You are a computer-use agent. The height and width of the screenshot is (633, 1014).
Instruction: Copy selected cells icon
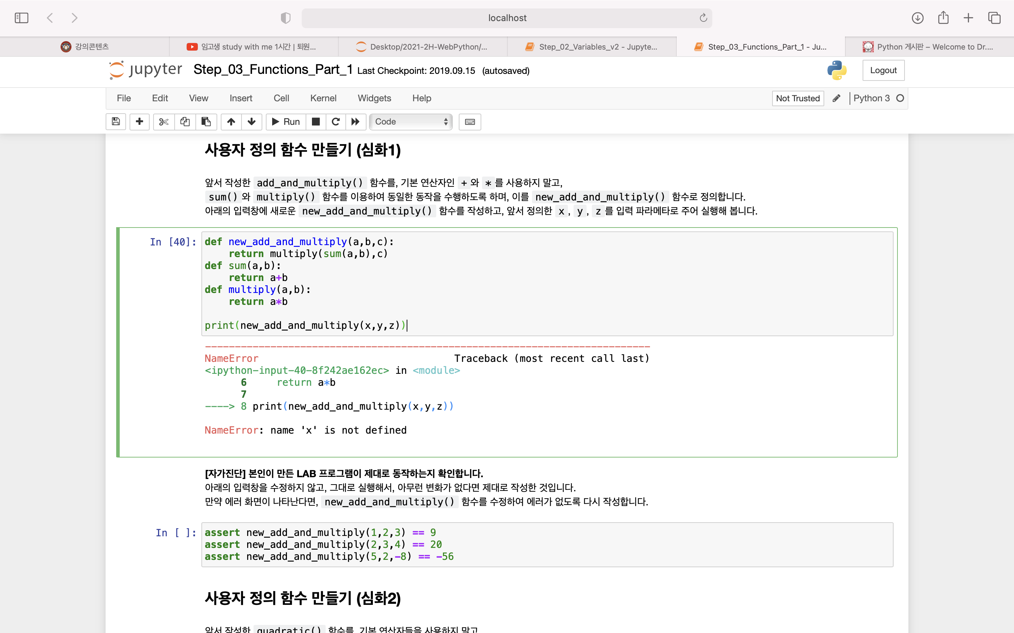(x=185, y=121)
